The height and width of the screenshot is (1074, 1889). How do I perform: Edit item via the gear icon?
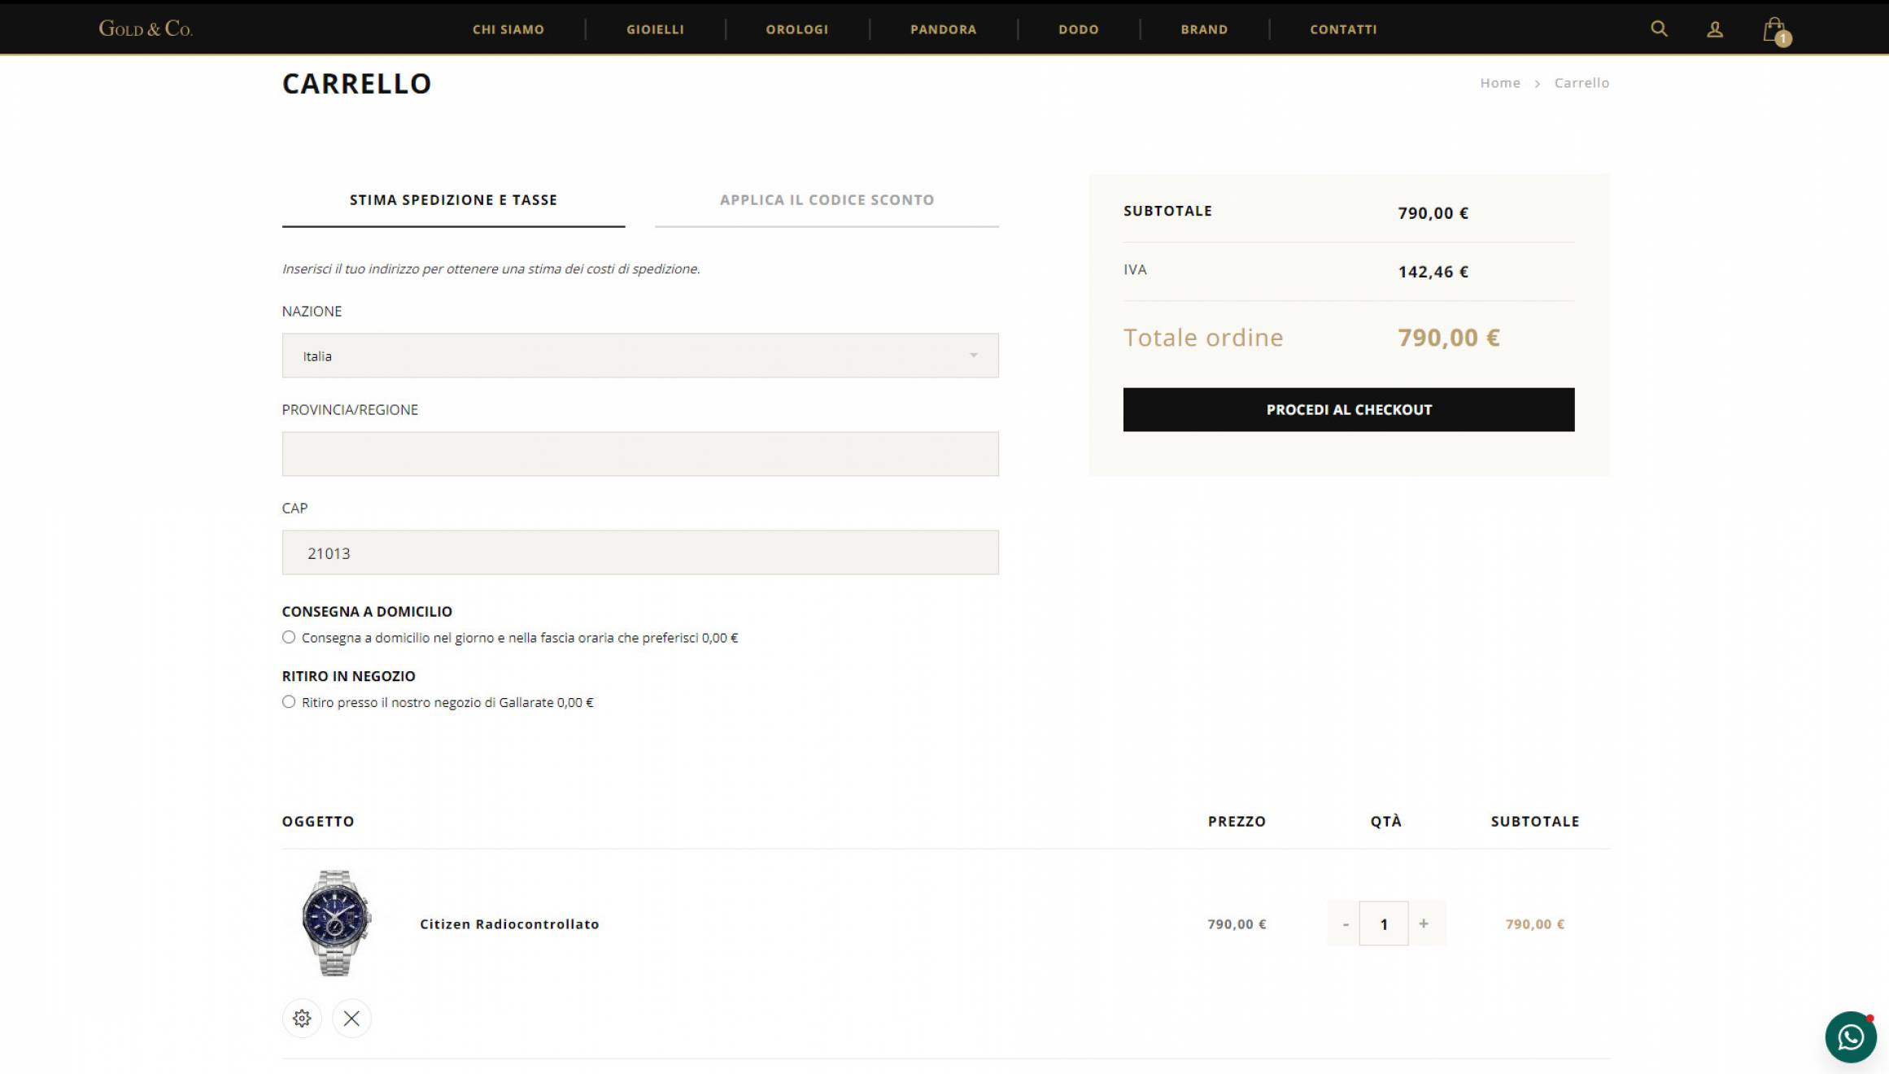pos(302,1019)
